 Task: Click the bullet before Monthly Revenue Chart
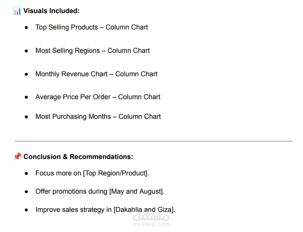click(x=26, y=74)
